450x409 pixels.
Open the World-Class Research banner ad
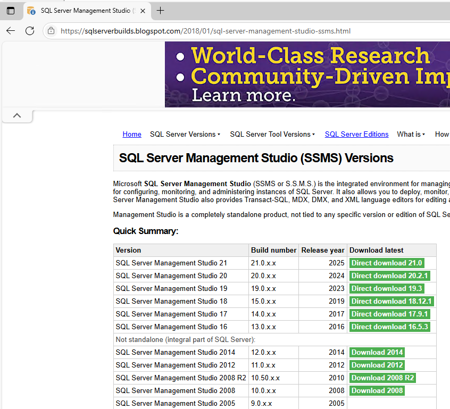[307, 74]
